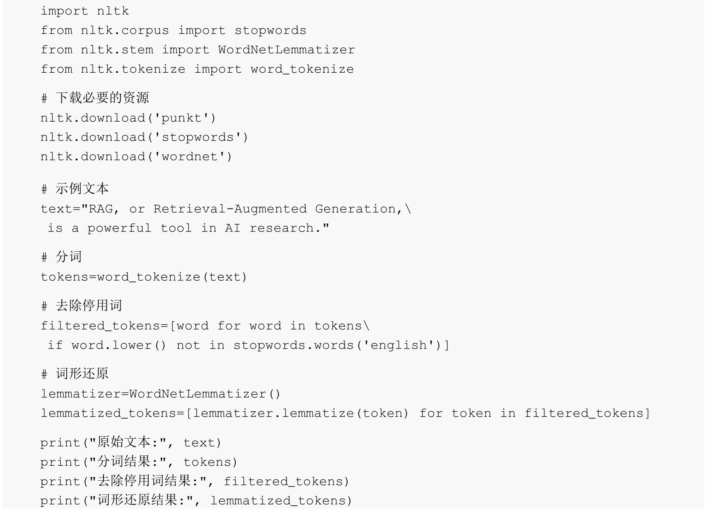707x511 pixels.
Task: Click the nltk.download('punkt') line
Action: [128, 118]
